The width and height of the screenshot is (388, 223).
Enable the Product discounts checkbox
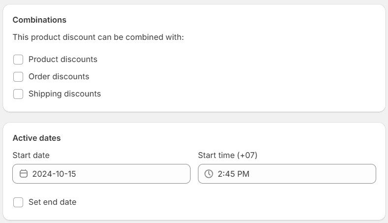click(x=18, y=60)
